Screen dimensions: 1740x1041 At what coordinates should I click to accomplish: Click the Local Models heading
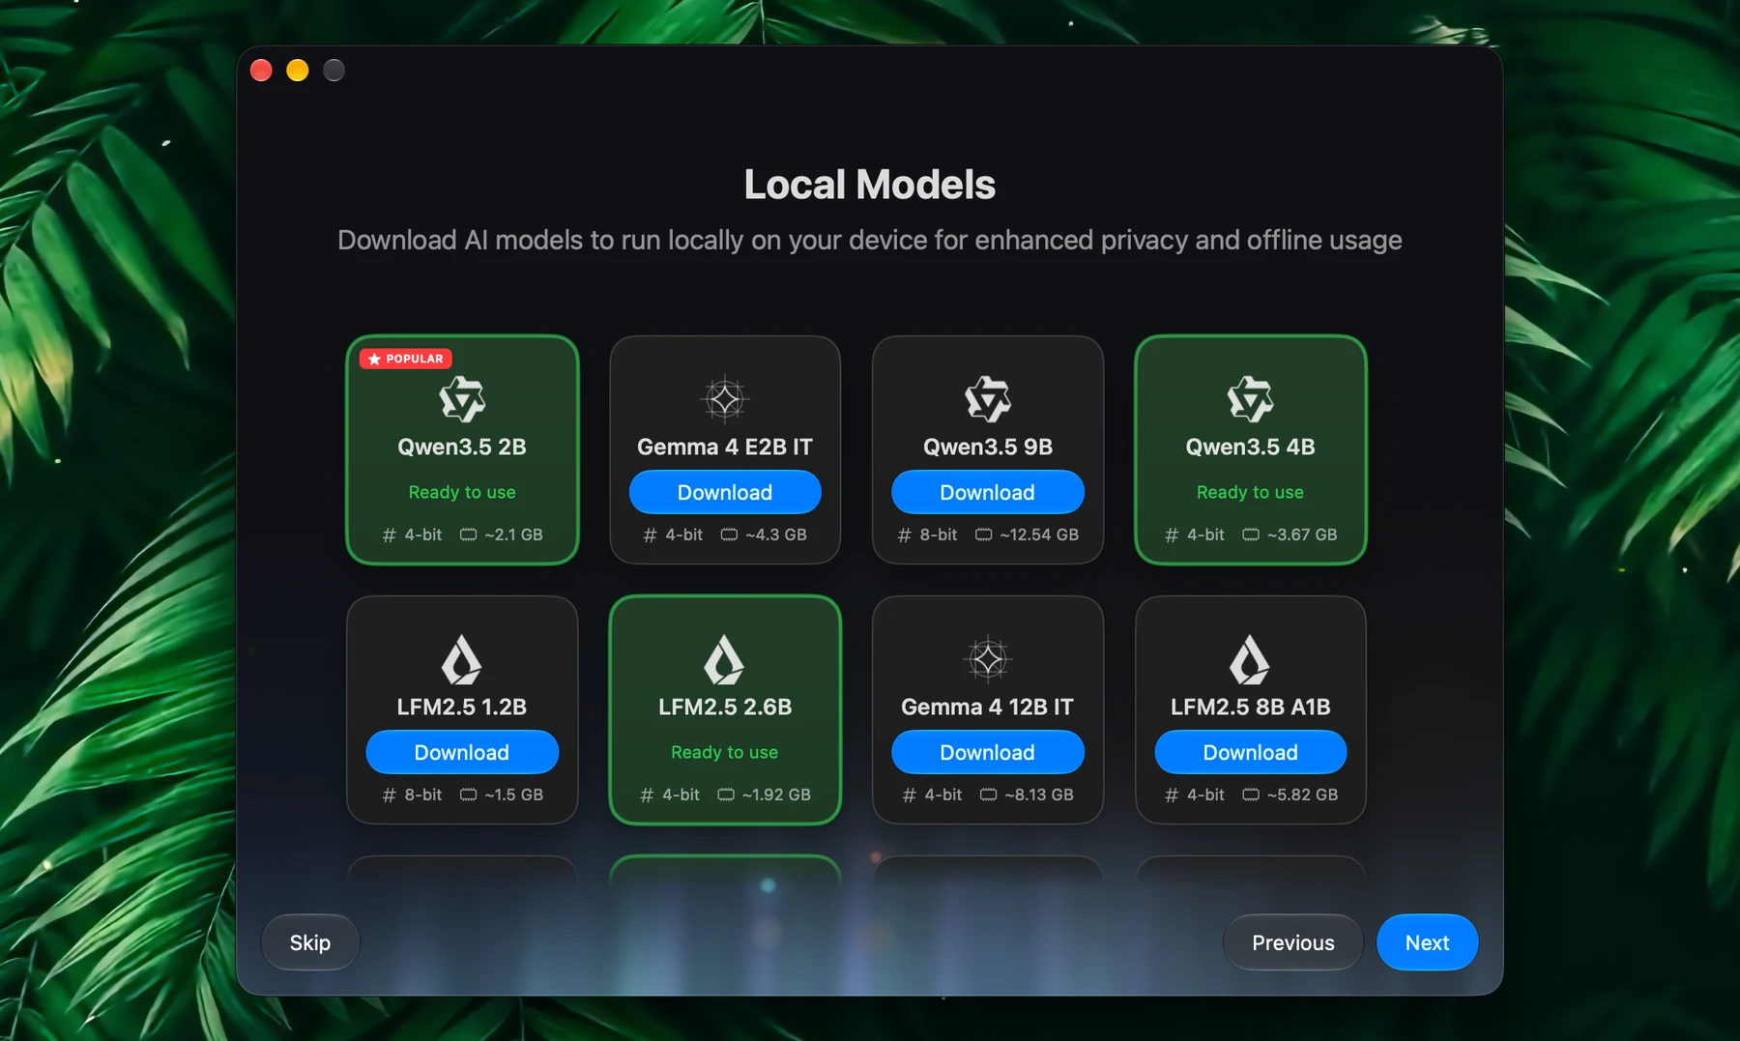(870, 185)
